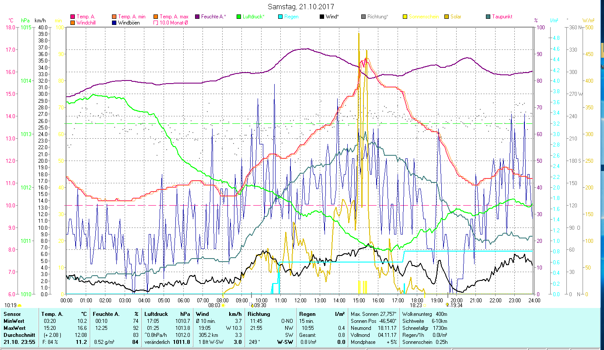Screen dimensions: 604x350
Task: Select the Feuchte A.* legend label
Action: (214, 17)
